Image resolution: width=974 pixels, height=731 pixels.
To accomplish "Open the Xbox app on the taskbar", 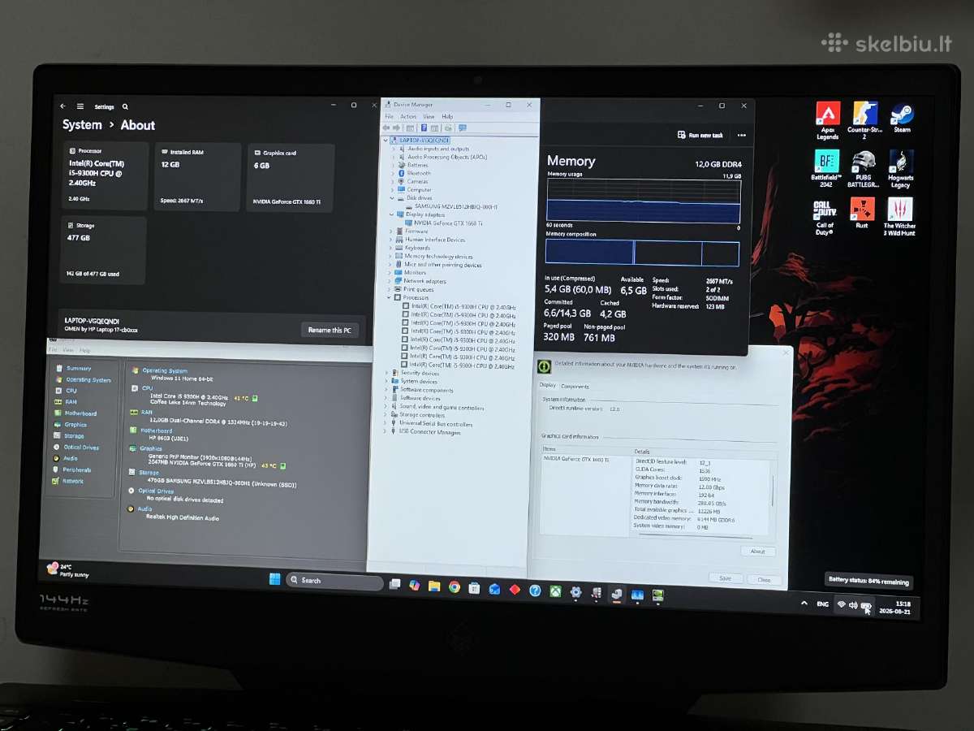I will coord(555,591).
